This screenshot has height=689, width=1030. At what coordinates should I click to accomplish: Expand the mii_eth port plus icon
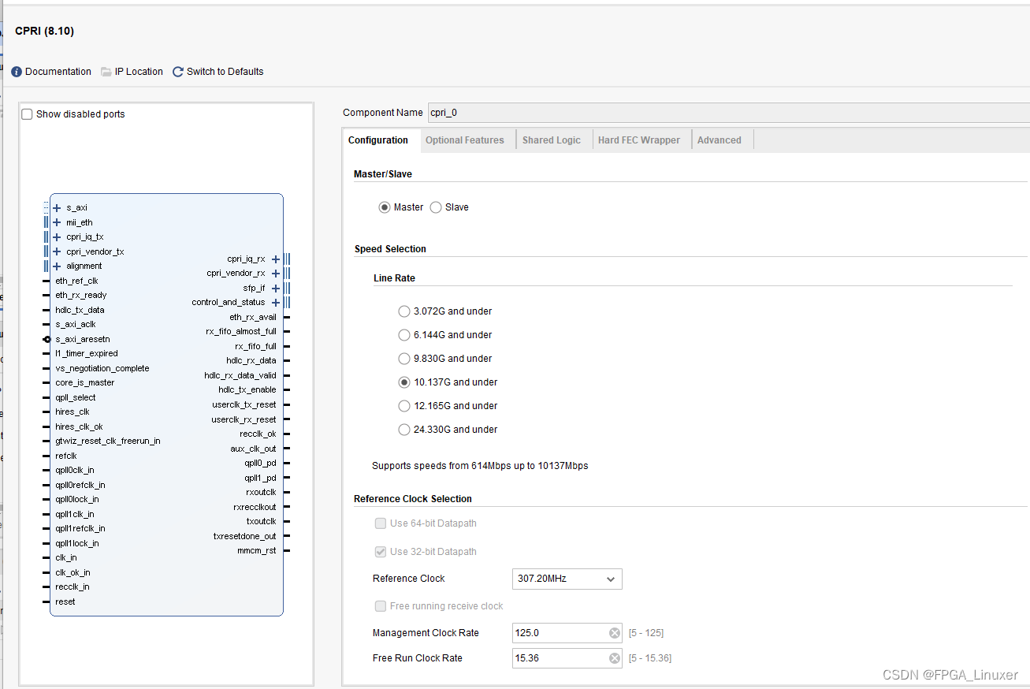coord(57,222)
